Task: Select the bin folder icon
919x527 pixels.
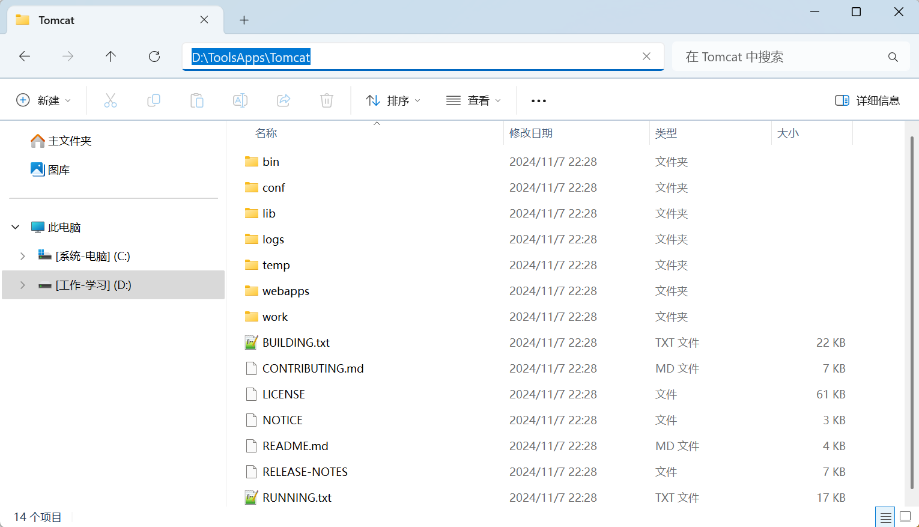Action: coord(252,162)
